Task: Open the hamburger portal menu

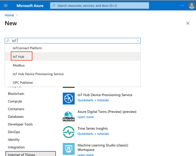Action: 6,5
